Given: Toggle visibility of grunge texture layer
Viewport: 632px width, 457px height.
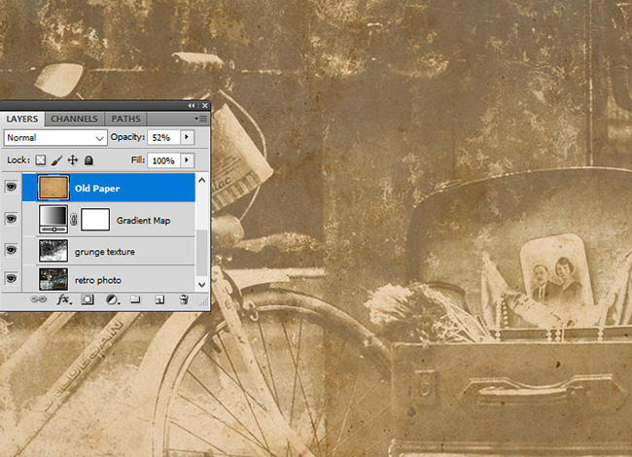Looking at the screenshot, I should pyautogui.click(x=13, y=251).
